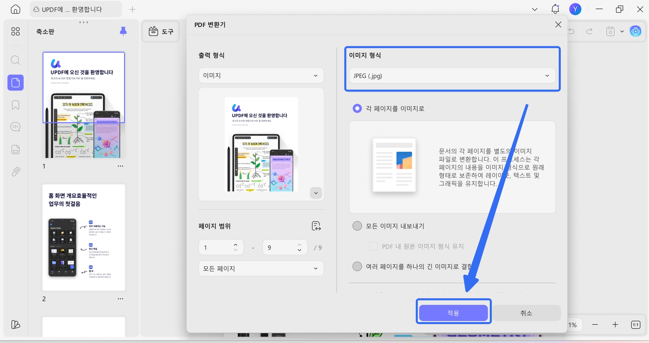This screenshot has height=343, width=649.
Task: Open the 이미지 형식 JPEG (.jpg) dropdown
Action: (x=452, y=76)
